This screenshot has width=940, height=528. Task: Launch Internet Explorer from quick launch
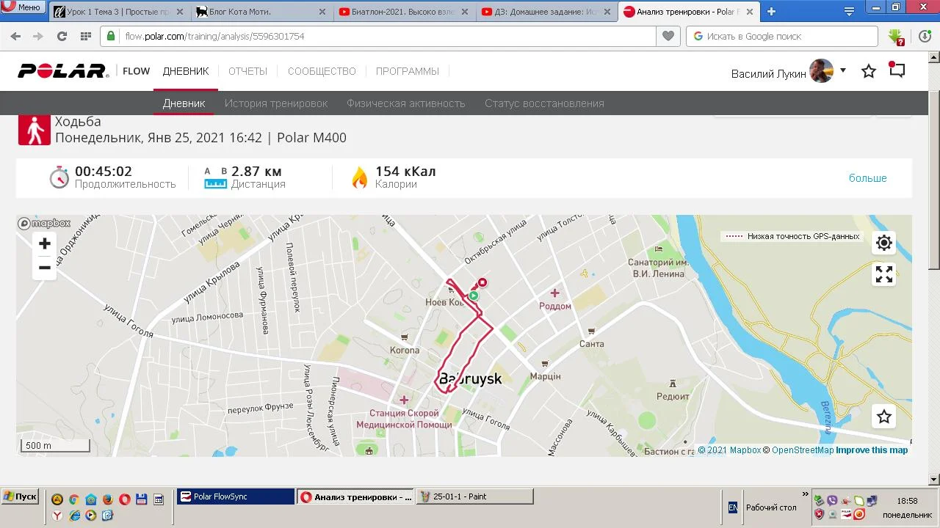pyautogui.click(x=74, y=516)
